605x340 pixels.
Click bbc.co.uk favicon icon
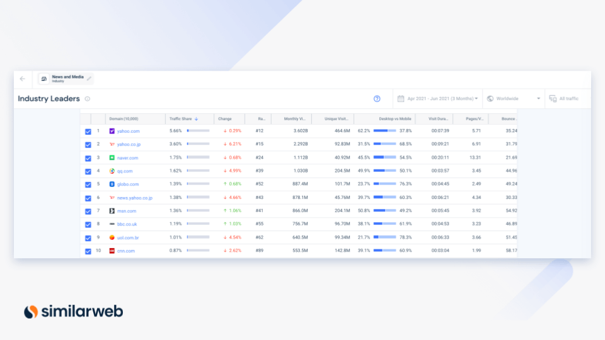pyautogui.click(x=112, y=224)
